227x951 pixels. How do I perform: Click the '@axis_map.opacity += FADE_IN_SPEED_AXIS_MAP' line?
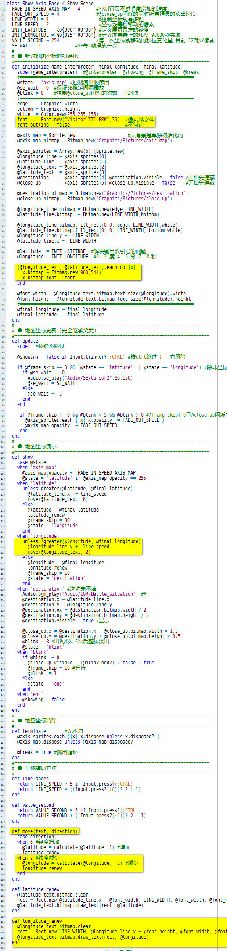click(x=79, y=473)
